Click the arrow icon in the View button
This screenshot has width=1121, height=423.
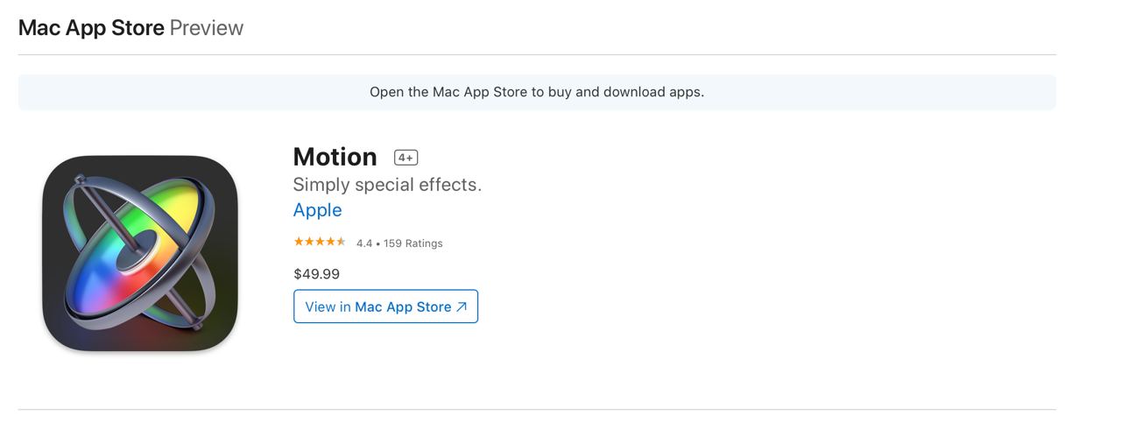click(x=462, y=307)
